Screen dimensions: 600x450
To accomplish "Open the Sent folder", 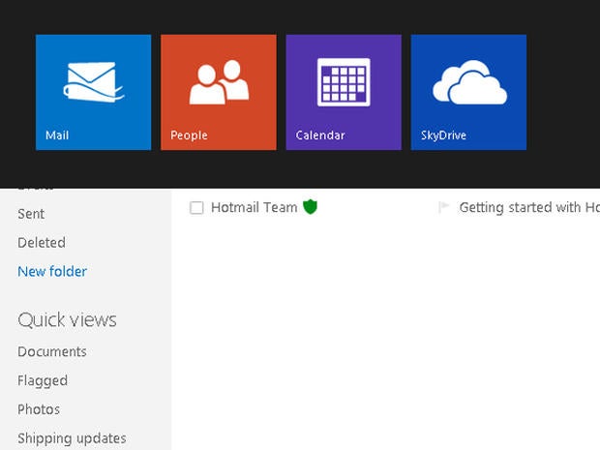I will pyautogui.click(x=31, y=214).
